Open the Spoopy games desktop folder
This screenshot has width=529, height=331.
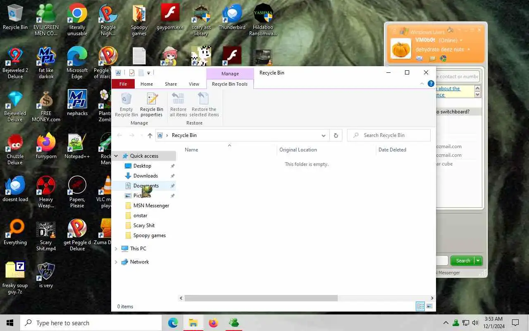(x=139, y=20)
